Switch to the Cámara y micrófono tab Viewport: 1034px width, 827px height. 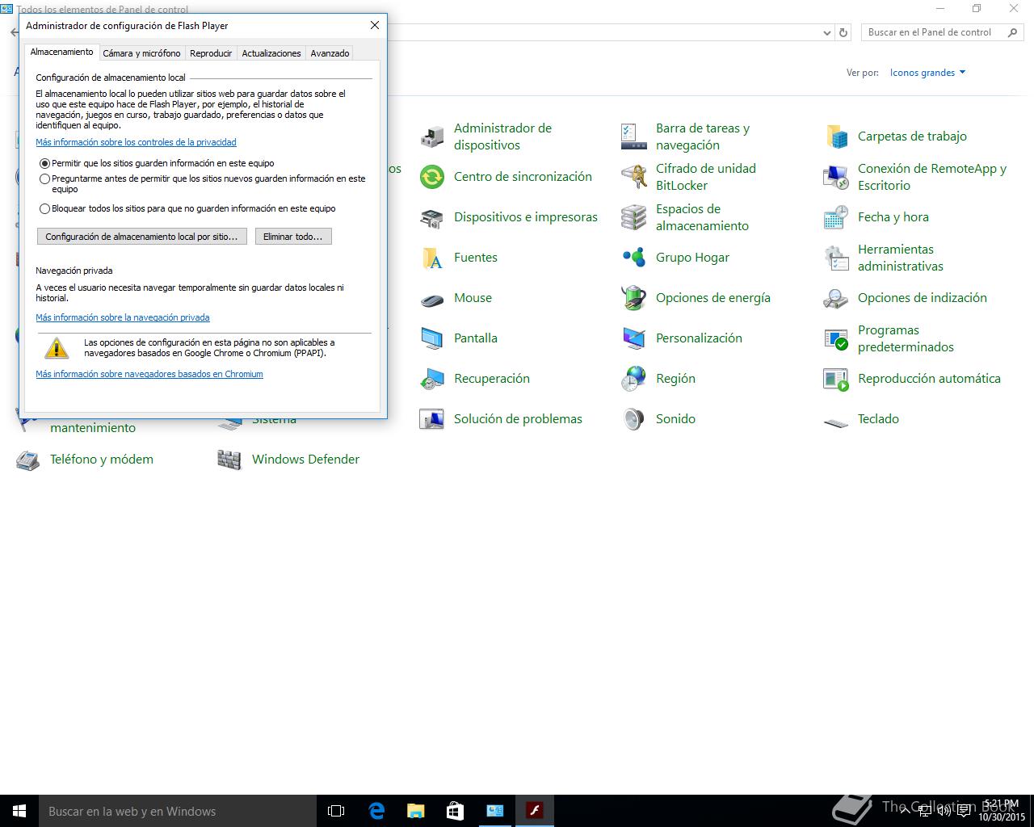(141, 53)
